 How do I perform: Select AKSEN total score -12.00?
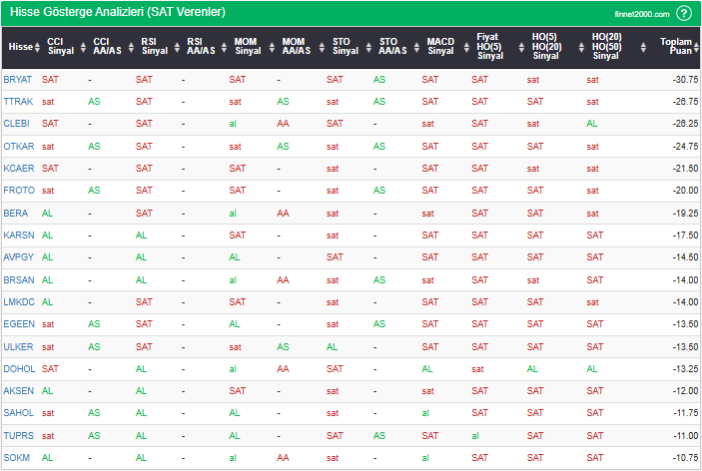click(685, 390)
